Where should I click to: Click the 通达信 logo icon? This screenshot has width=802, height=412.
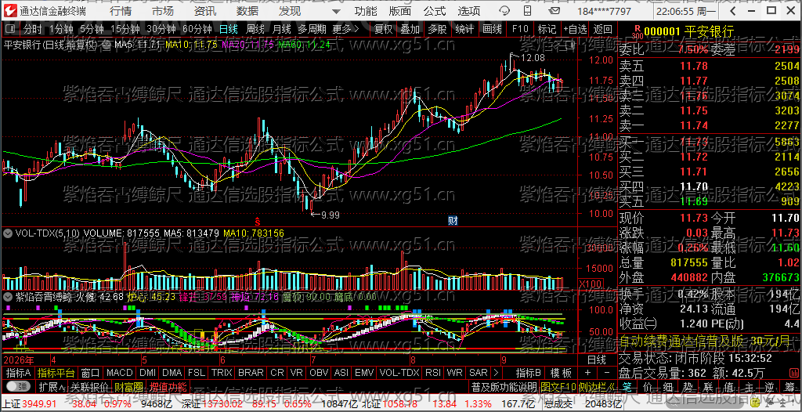pos(9,11)
